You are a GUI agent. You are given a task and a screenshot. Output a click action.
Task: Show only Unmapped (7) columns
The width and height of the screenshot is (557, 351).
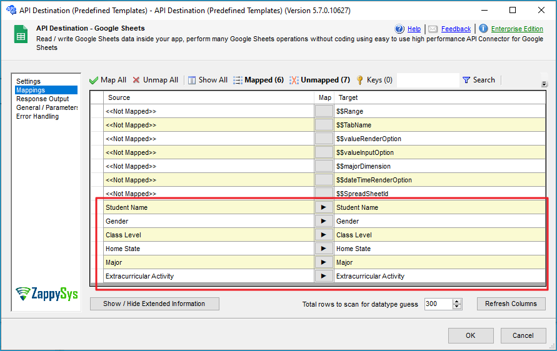(319, 80)
